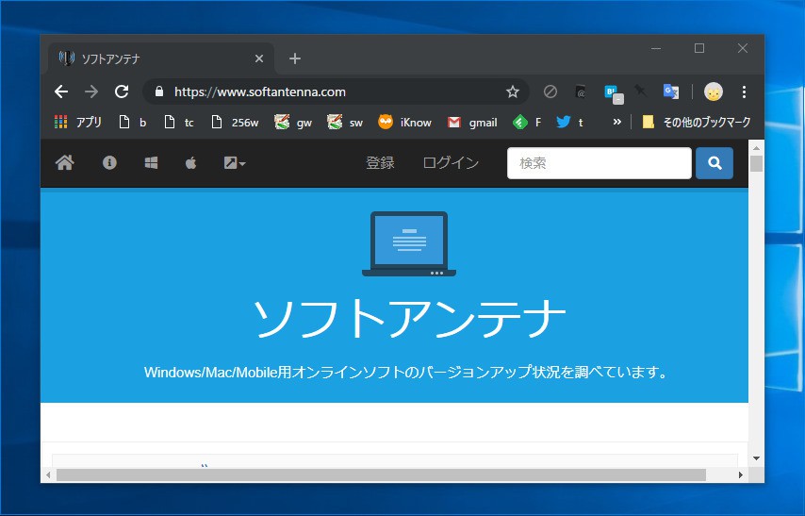Click the forward navigation arrow
Screen dimensions: 805x516
coord(91,92)
